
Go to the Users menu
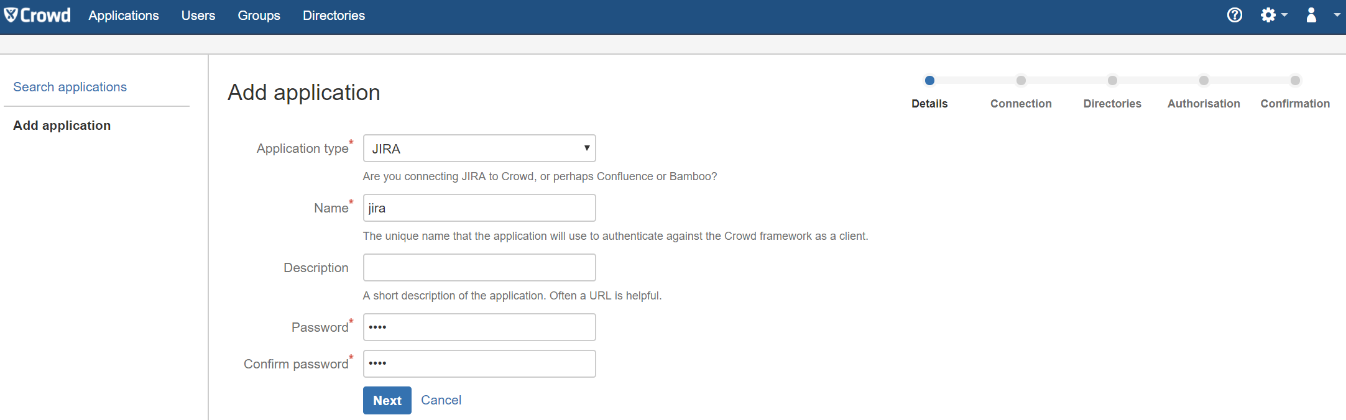coord(198,16)
